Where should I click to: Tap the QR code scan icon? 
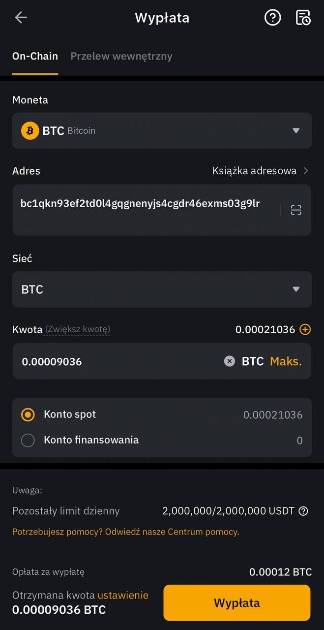[x=296, y=210]
